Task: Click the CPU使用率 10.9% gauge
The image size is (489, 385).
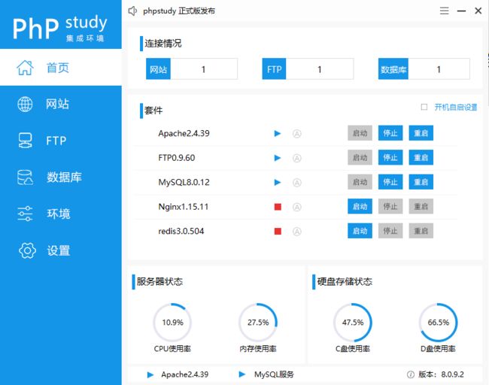Action: tap(172, 323)
